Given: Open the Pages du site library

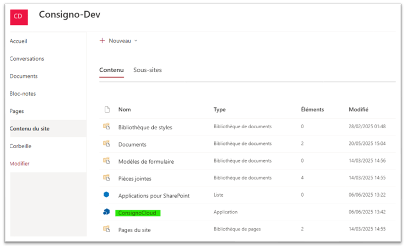Looking at the screenshot, I should coord(134,230).
